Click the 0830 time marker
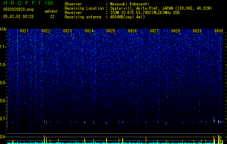The width and height of the screenshot is (227, 144). 219,31
